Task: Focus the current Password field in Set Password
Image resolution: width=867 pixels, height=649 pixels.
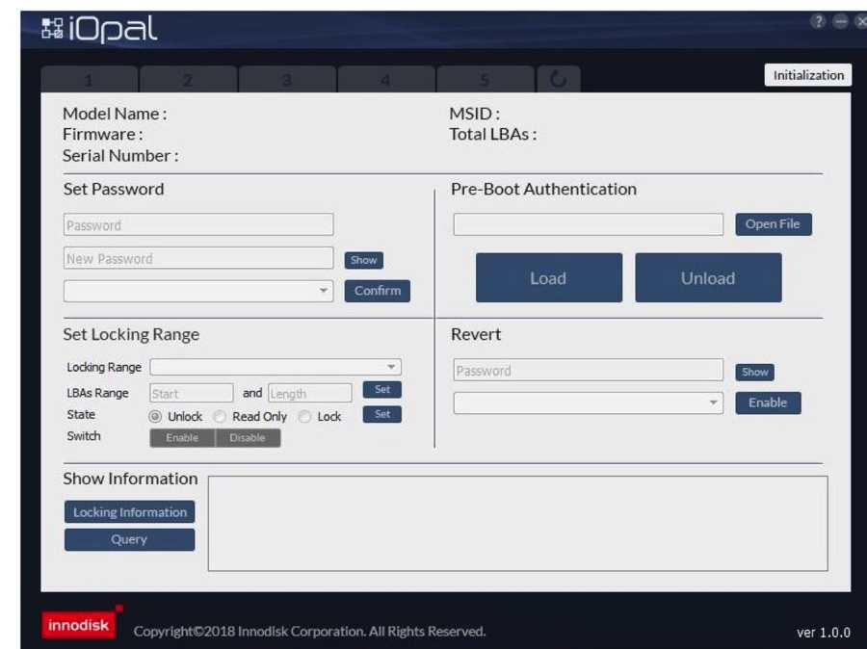Action: click(x=198, y=224)
